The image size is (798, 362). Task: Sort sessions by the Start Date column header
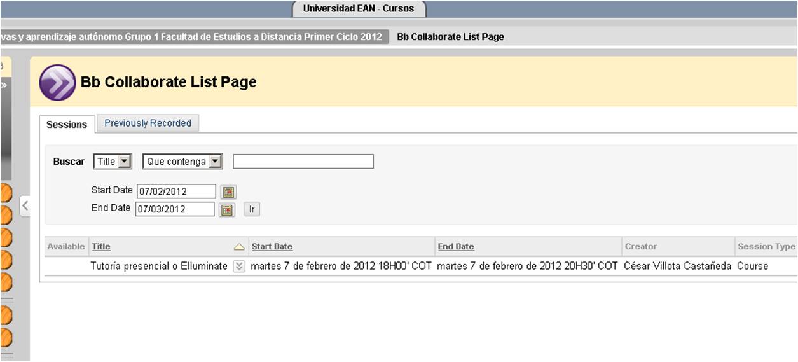(272, 247)
